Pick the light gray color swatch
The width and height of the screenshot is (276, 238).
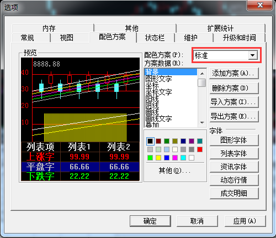(x=150, y=149)
